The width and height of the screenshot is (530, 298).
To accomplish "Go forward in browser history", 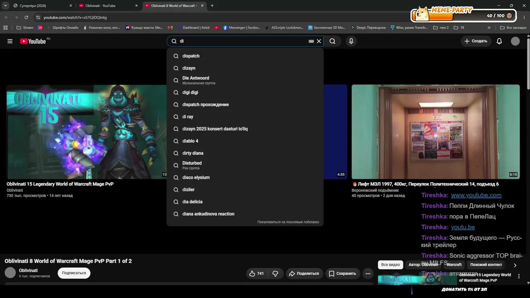I will click(x=16, y=17).
